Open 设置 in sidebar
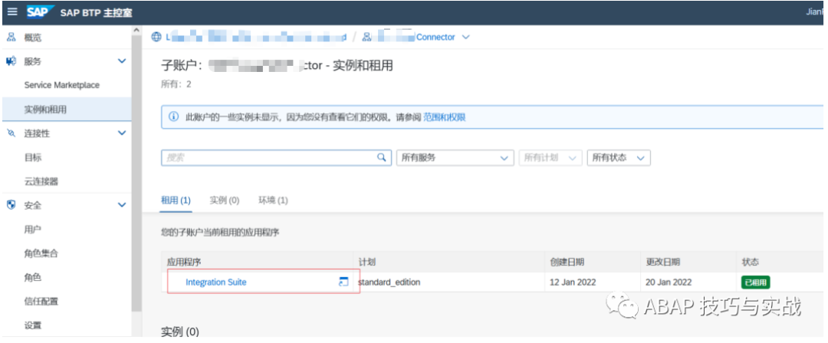828x343 pixels. point(33,325)
